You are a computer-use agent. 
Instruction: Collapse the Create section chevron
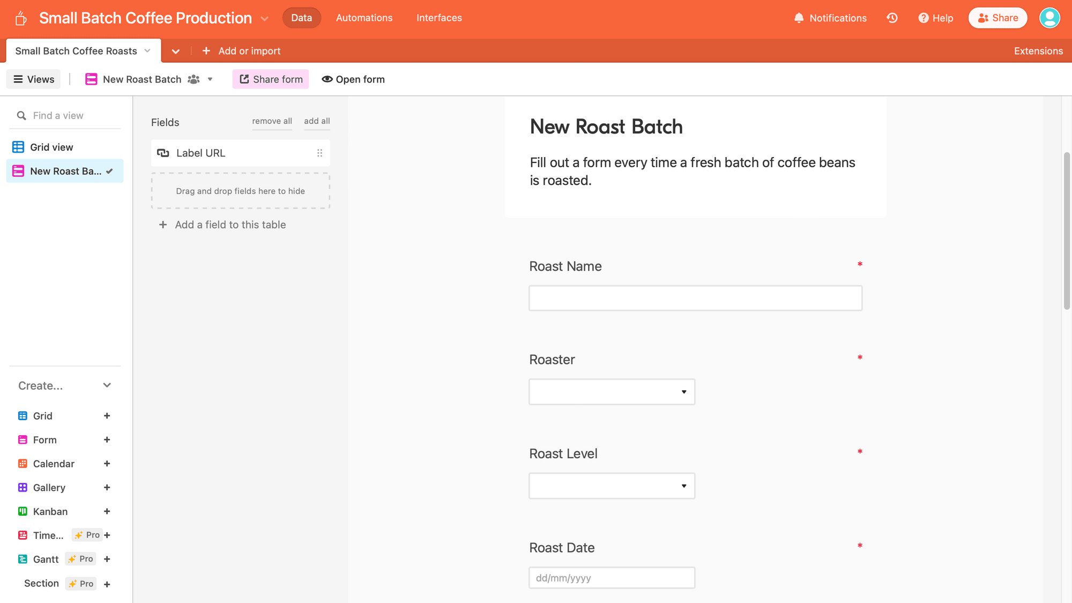pyautogui.click(x=107, y=385)
